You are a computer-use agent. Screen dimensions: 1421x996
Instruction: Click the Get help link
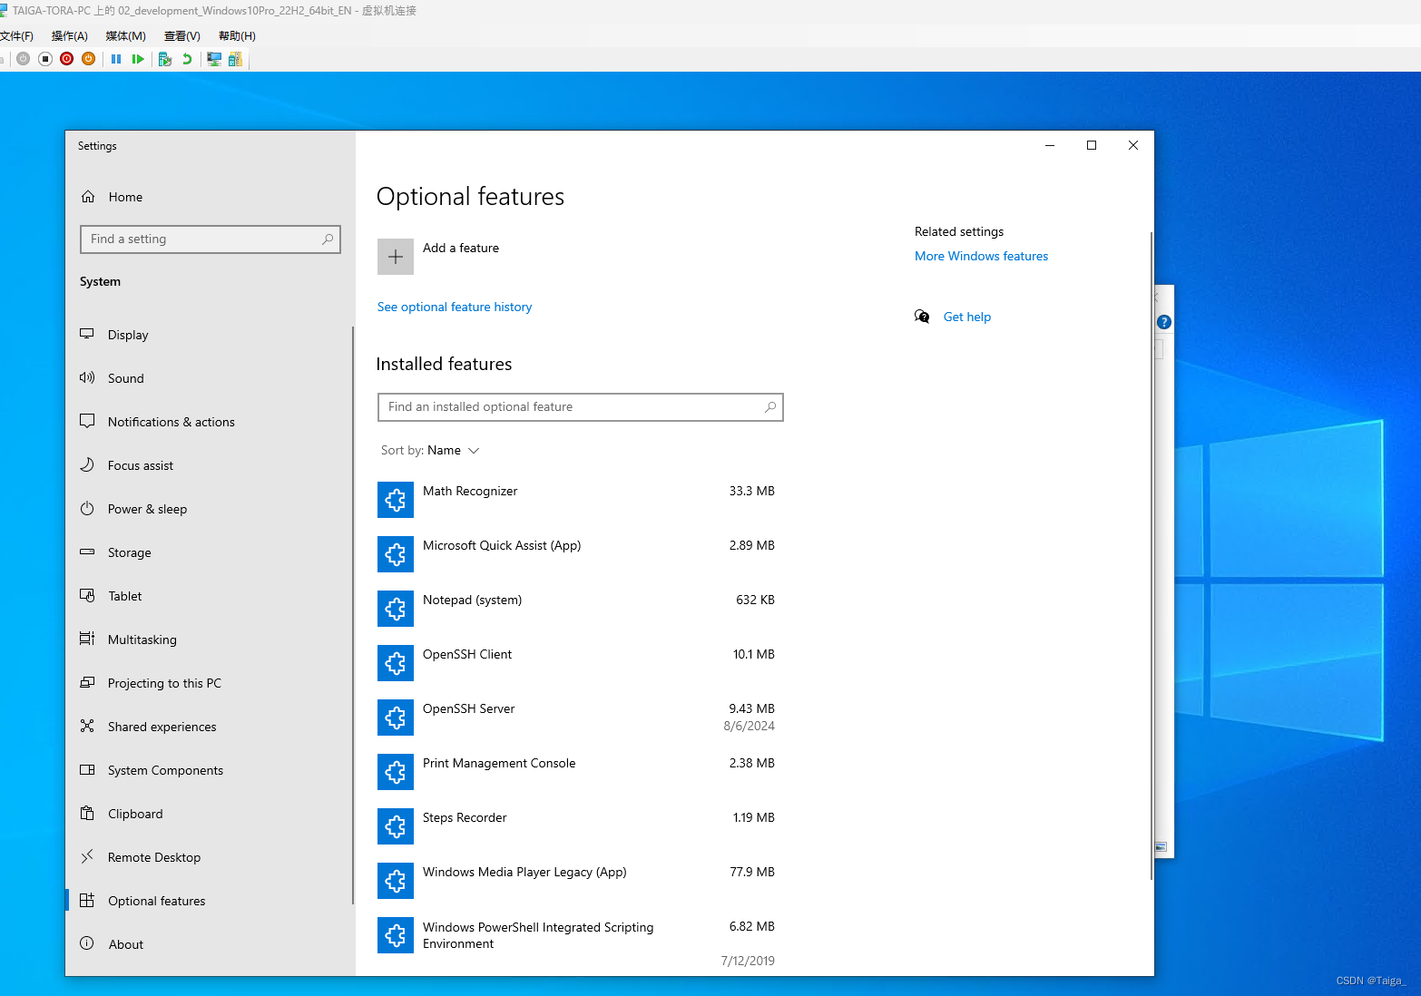967,317
